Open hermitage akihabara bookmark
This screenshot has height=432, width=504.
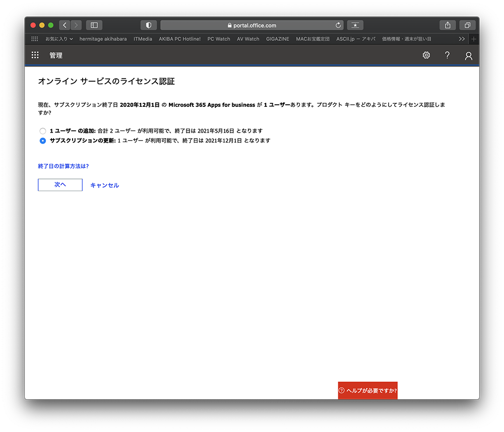pyautogui.click(x=103, y=39)
